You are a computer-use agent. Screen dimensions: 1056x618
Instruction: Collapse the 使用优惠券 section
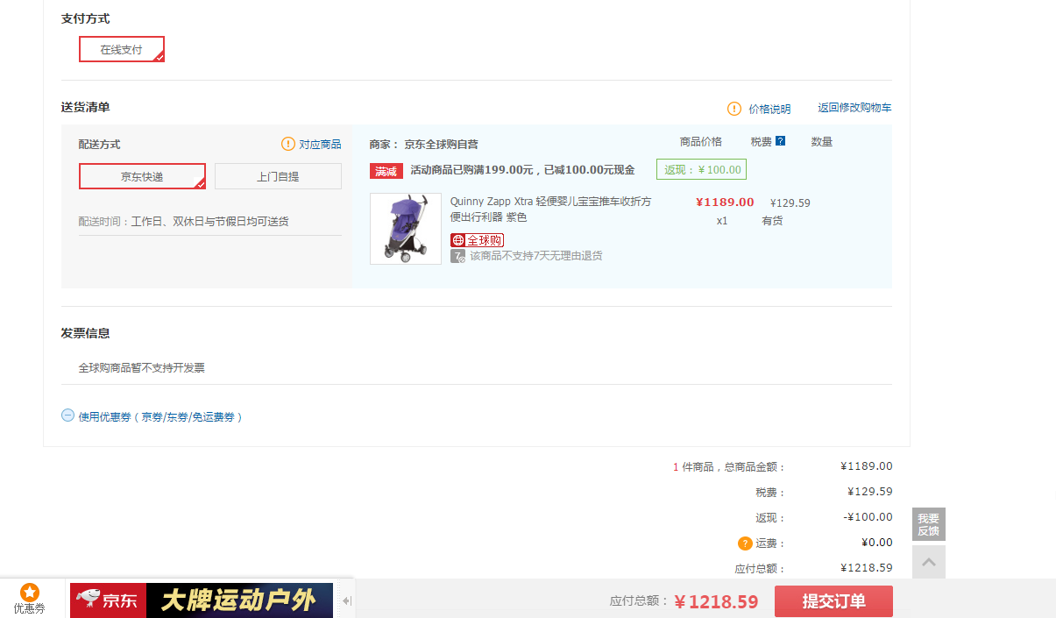pos(67,416)
